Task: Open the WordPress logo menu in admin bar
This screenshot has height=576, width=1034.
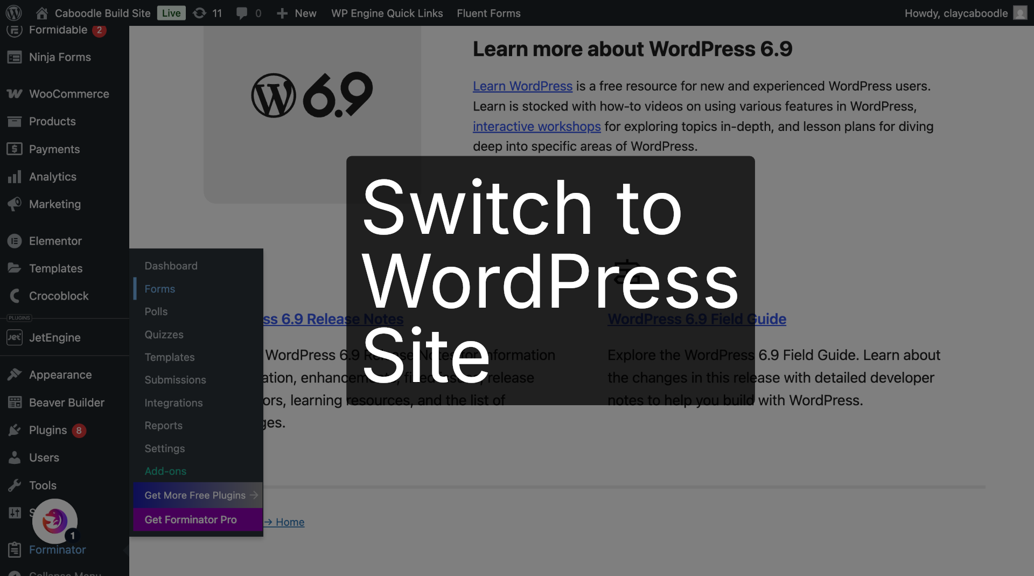Action: 14,13
